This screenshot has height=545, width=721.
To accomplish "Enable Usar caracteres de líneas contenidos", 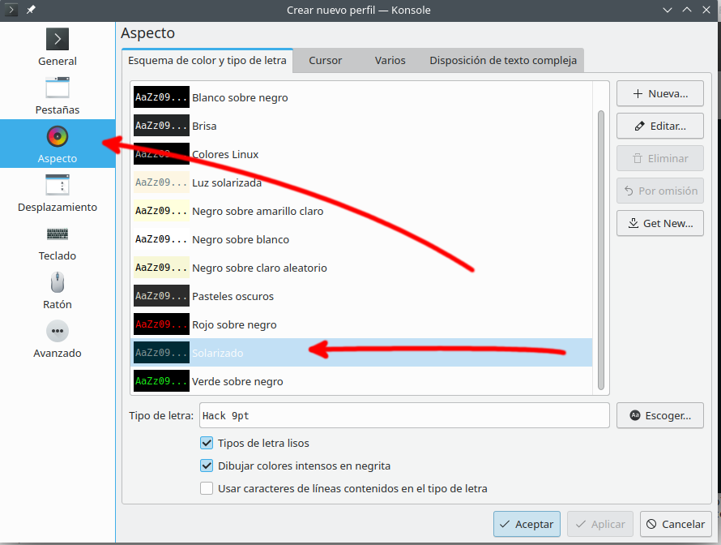I will pos(207,488).
